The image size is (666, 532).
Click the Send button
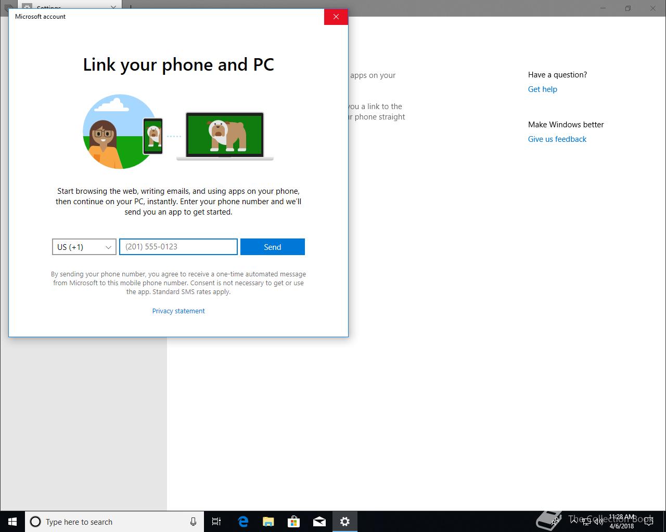(273, 247)
